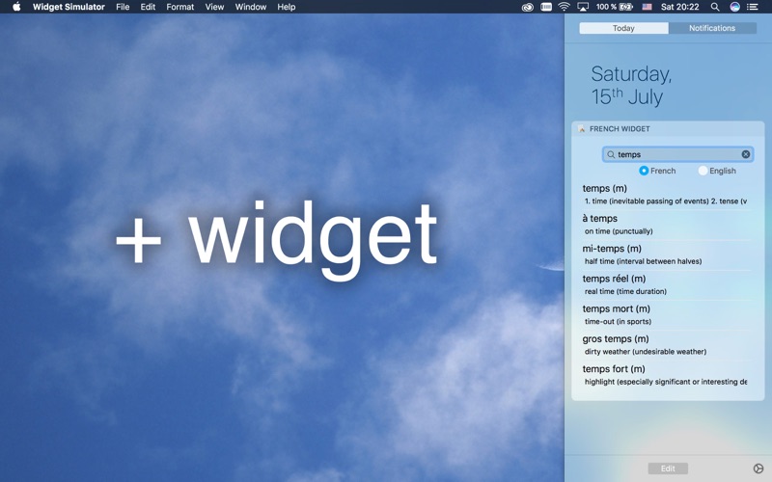
Task: Open the US flag input source menu
Action: coord(647,7)
